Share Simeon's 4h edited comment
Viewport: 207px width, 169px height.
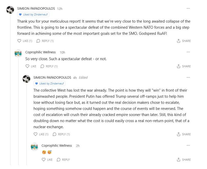[x=184, y=134]
